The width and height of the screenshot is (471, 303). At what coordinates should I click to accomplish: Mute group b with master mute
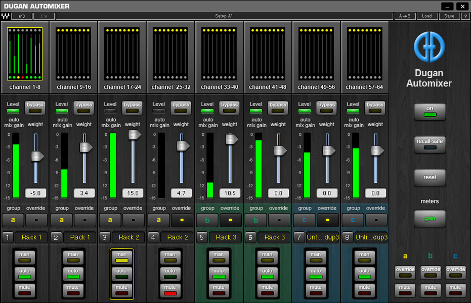pyautogui.click(x=431, y=290)
